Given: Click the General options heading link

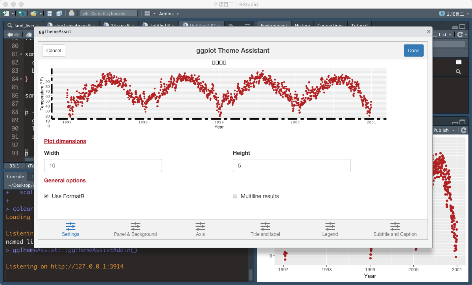Looking at the screenshot, I should point(65,180).
